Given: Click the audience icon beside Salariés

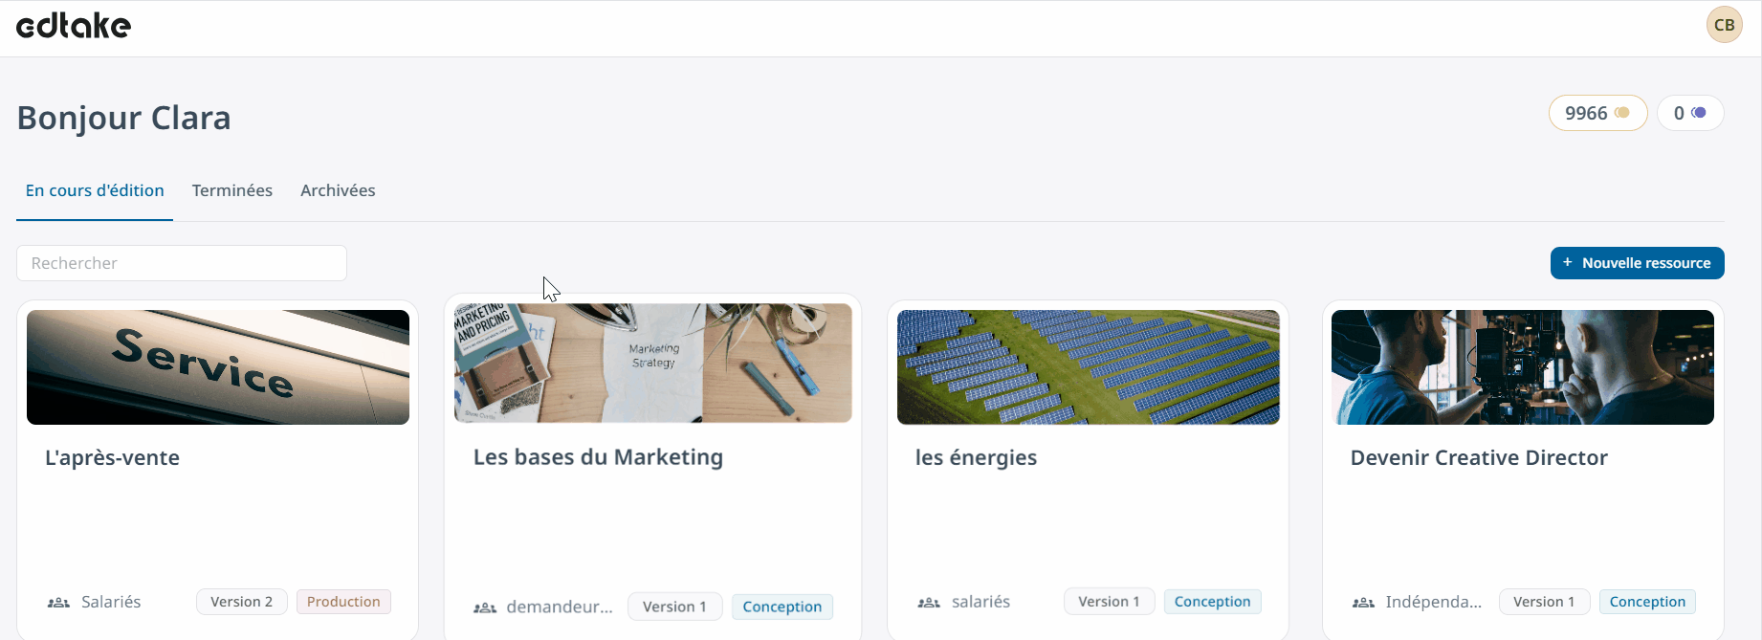Looking at the screenshot, I should coord(58,603).
